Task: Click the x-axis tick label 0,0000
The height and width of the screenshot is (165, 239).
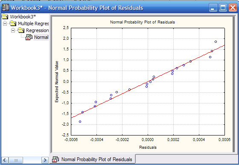Action: tap(148, 140)
